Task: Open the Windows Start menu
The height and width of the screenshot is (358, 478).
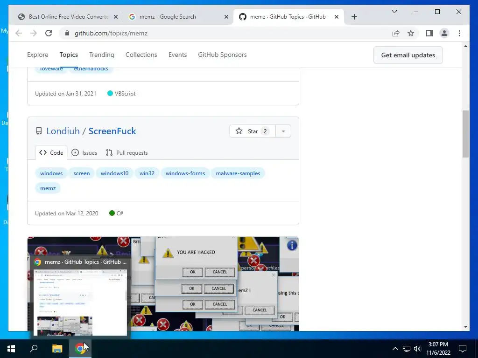Action: [x=11, y=349]
